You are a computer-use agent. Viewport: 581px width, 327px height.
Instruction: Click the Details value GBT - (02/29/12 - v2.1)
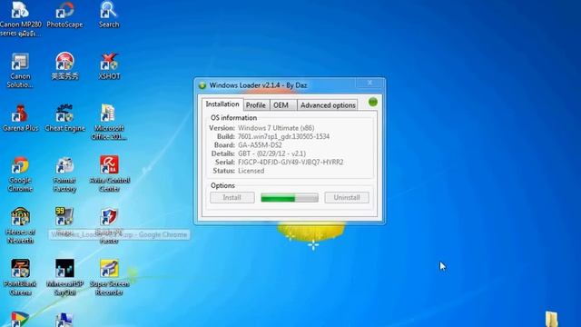tap(271, 154)
